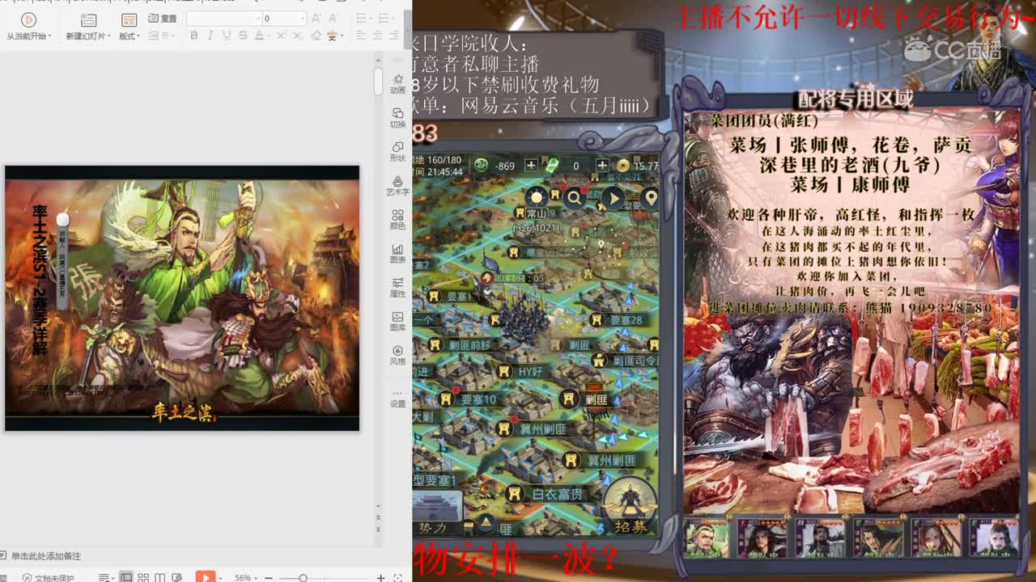Clear formatting with the eraser icon
The image size is (1036, 582).
pos(316,36)
